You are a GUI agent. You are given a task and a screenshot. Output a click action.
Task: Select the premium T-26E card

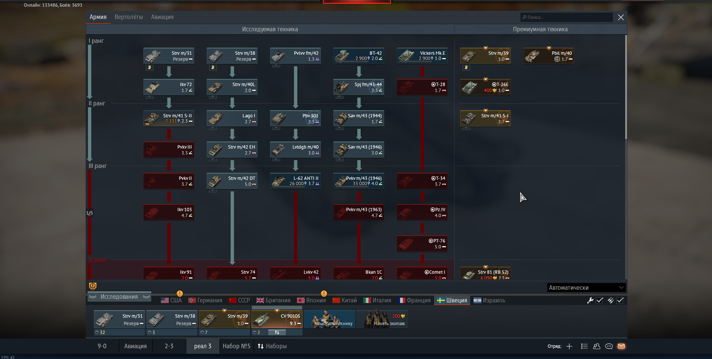[x=485, y=87]
